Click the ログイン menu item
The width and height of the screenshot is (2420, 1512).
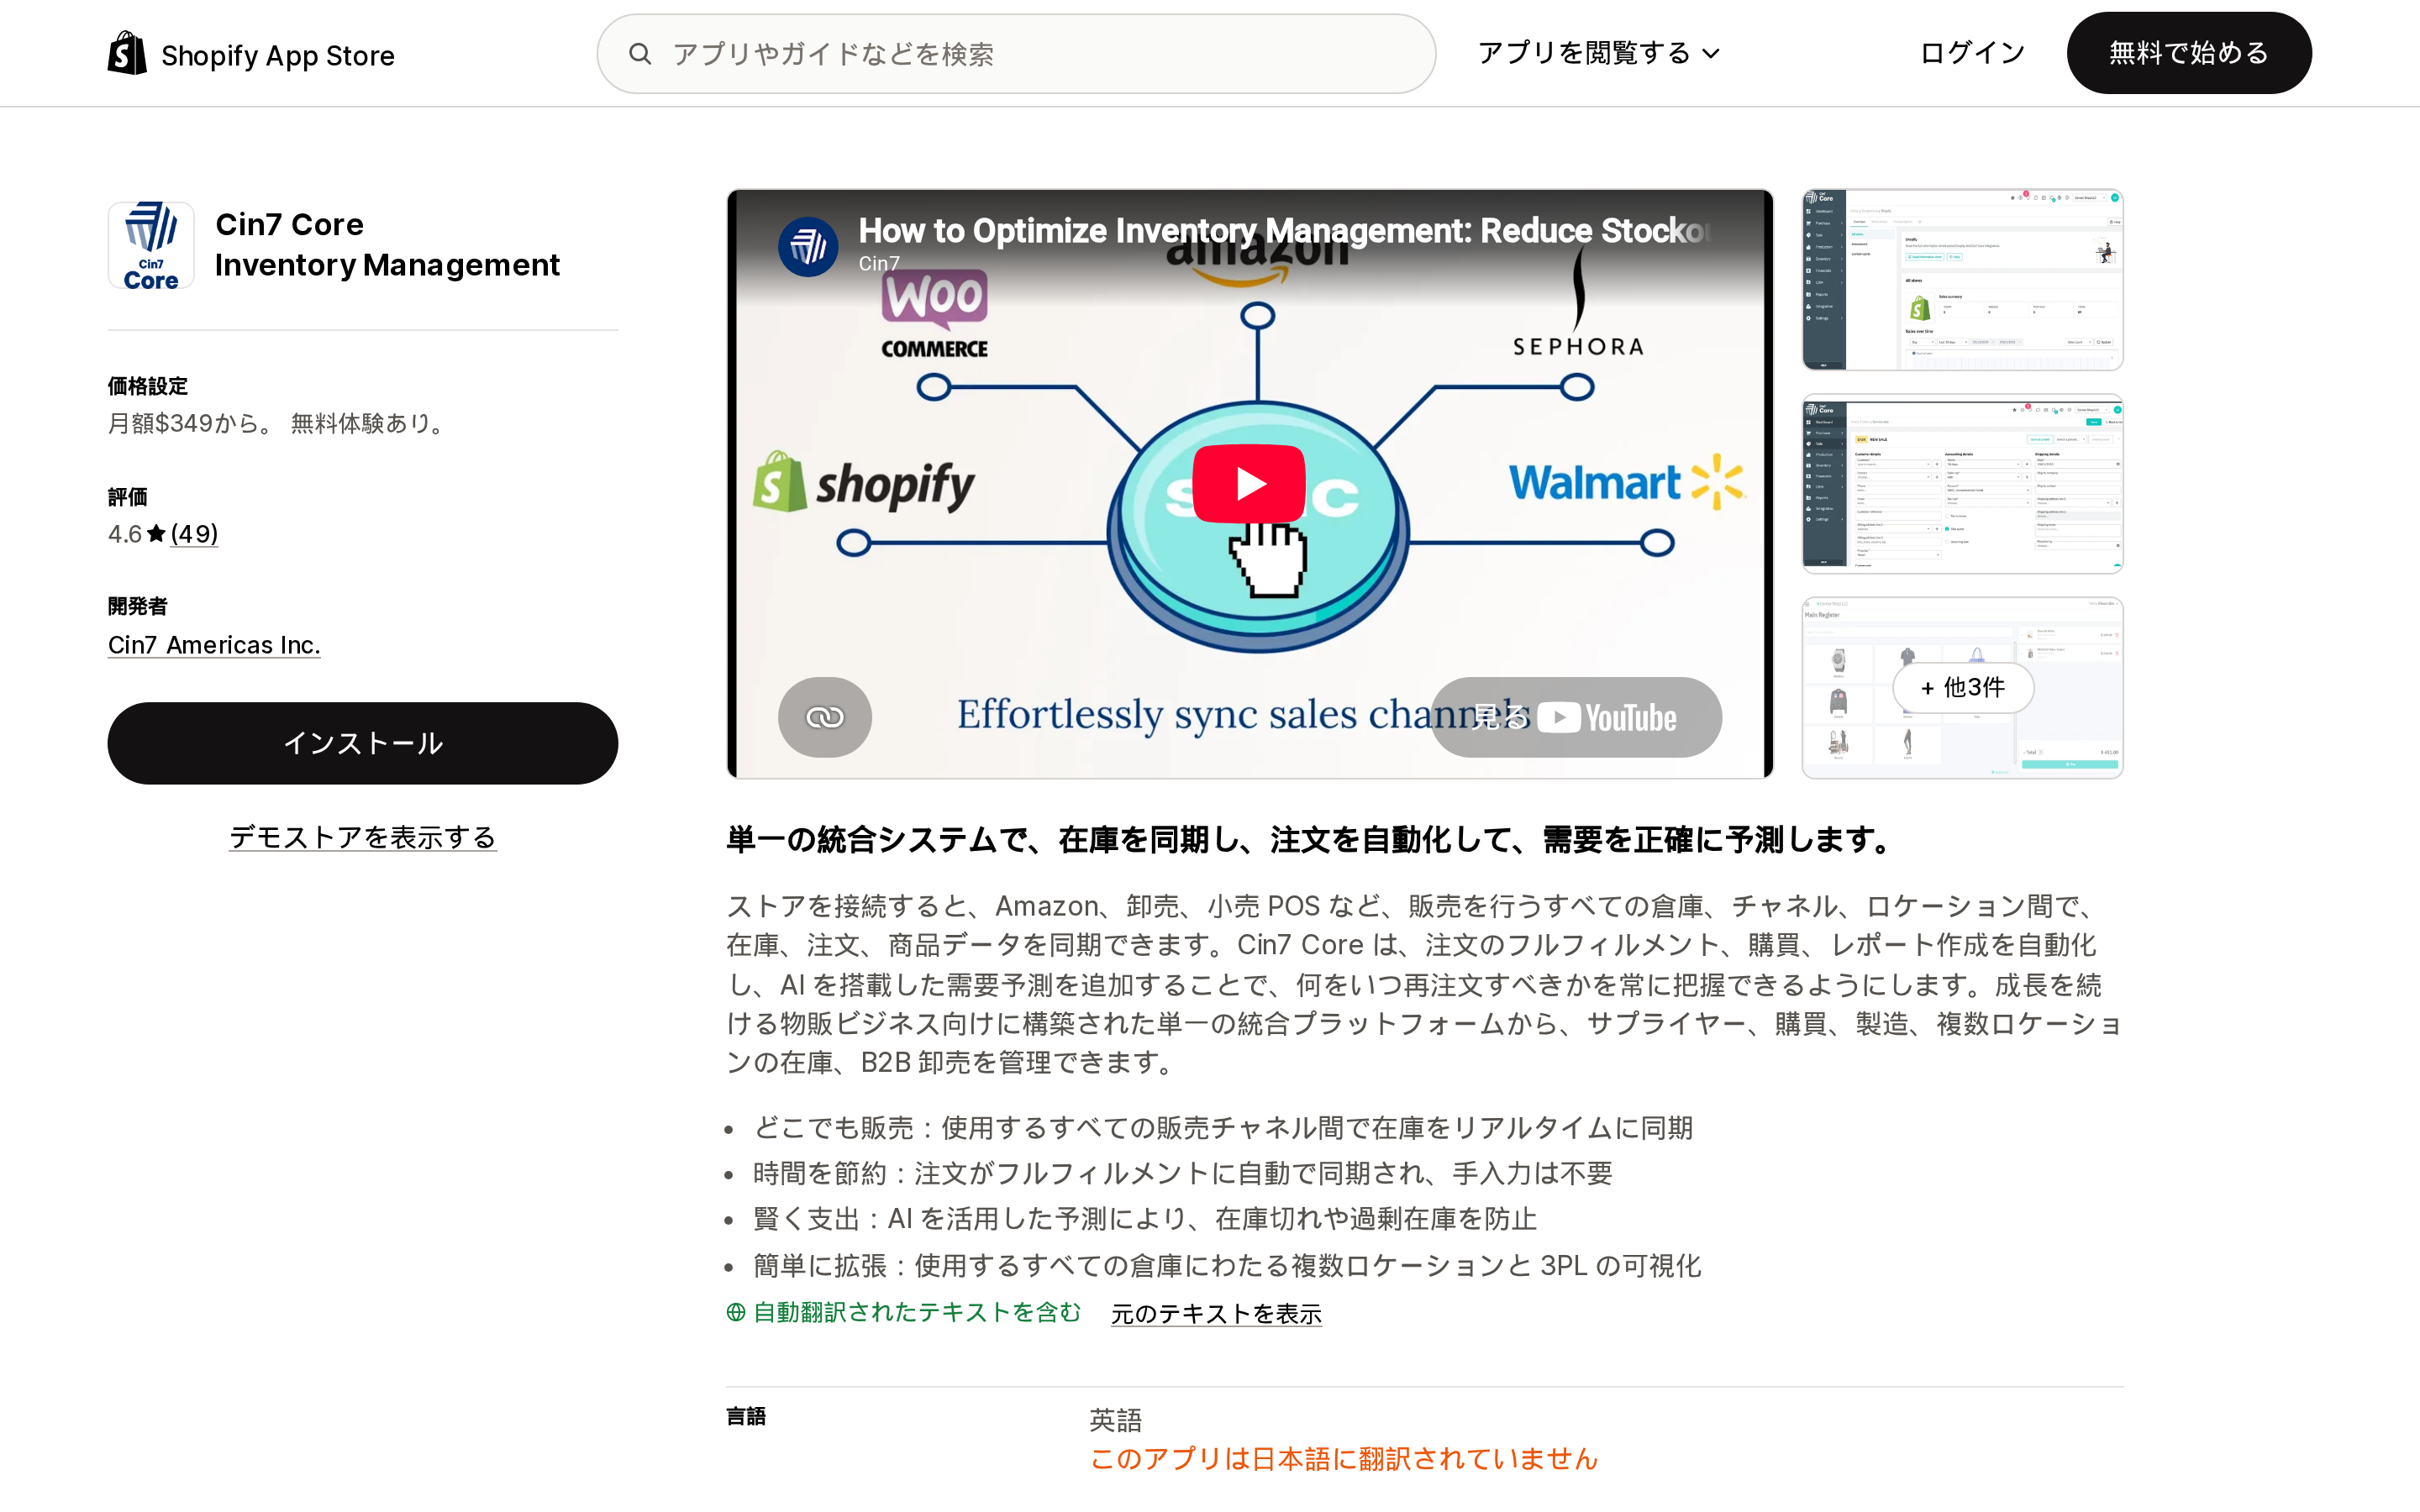[x=1972, y=53]
